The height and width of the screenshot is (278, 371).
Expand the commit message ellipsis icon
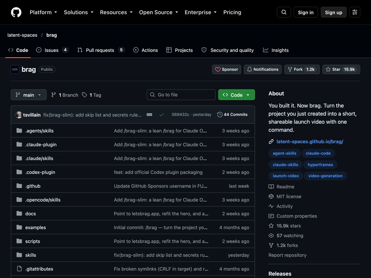(x=149, y=114)
